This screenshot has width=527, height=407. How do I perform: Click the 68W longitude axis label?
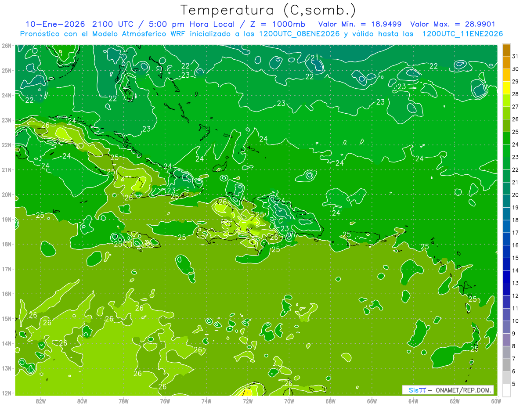click(330, 401)
